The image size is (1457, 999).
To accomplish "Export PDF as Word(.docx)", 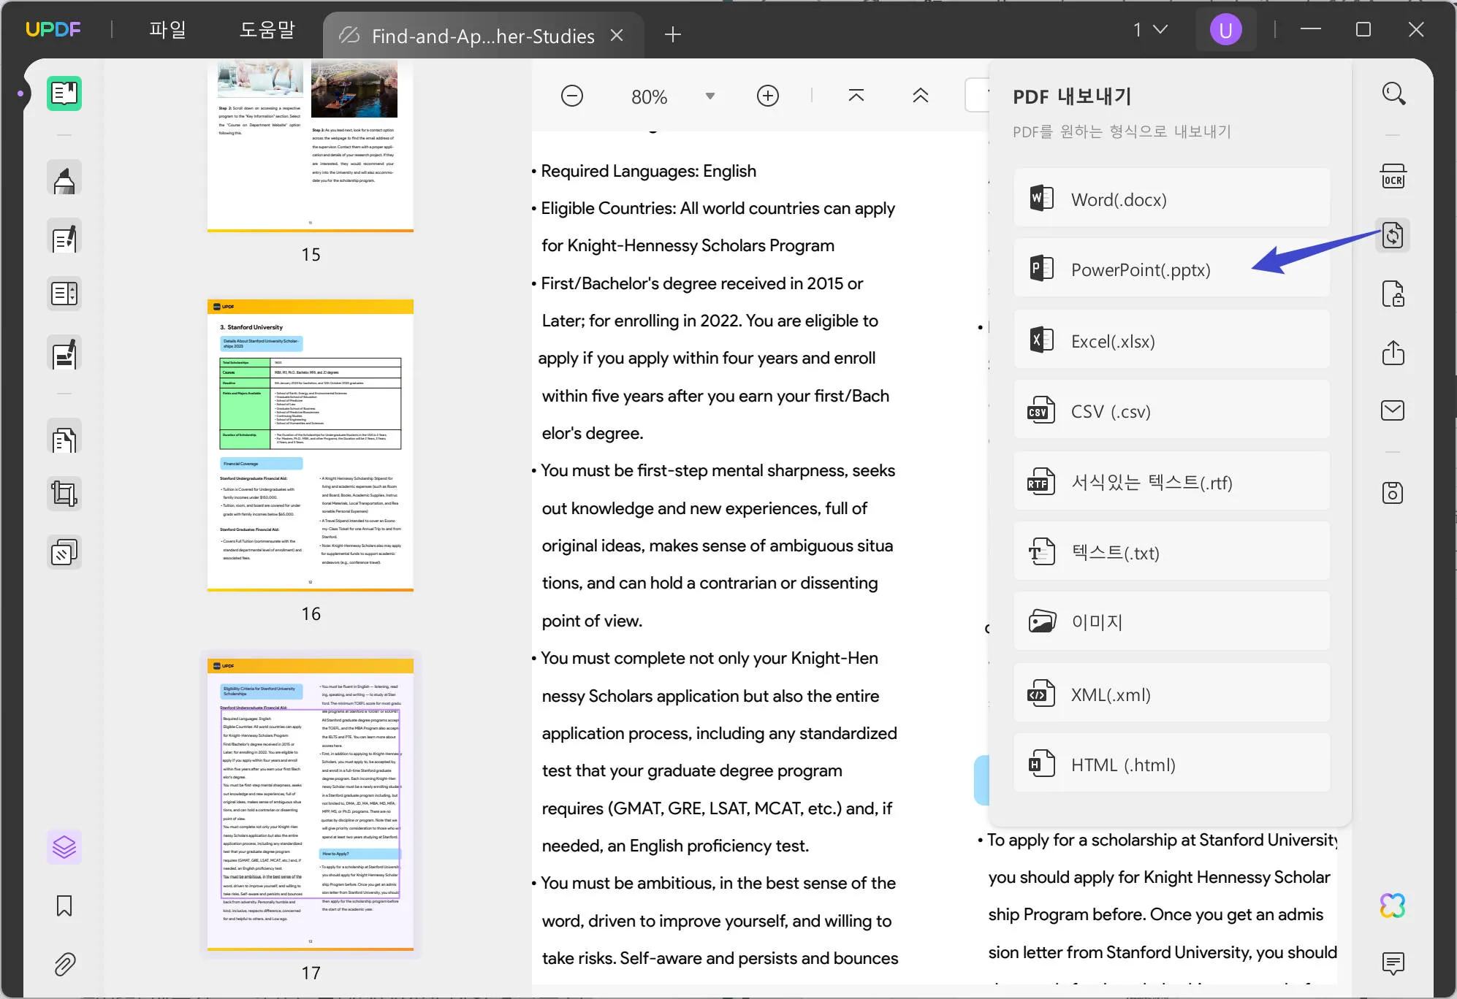I will point(1171,199).
